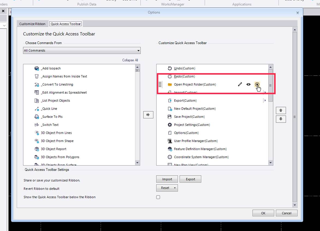Click the _List Project Objects icon
This screenshot has width=320, height=231.
37,101
